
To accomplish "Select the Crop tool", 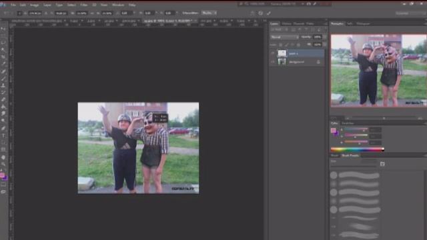I will tap(3, 57).
